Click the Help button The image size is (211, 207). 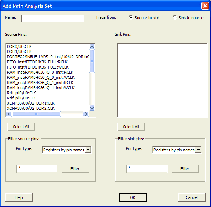point(19,197)
